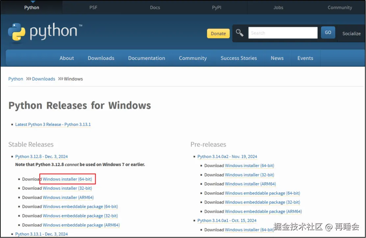Click the Python Releases for Windows heading

(80, 105)
